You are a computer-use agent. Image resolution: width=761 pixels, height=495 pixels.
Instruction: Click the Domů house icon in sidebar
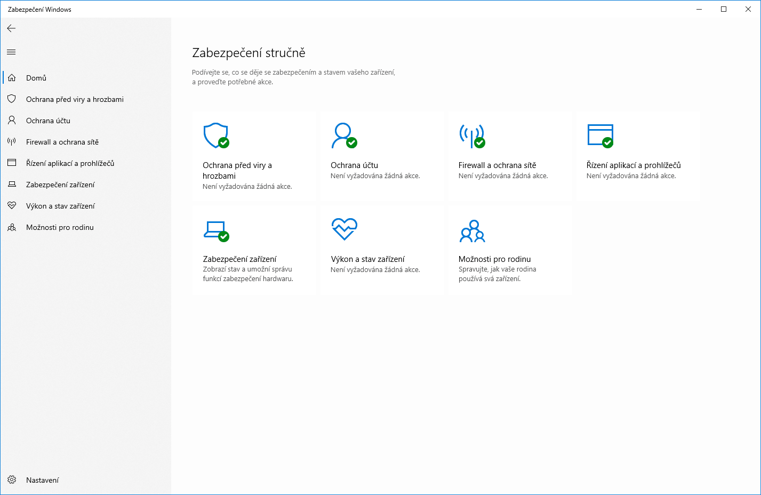(x=12, y=78)
